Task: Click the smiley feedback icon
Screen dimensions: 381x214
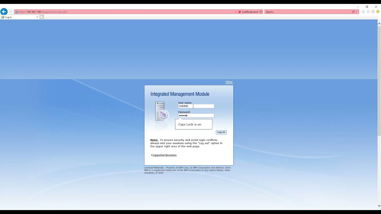Action: (378, 12)
